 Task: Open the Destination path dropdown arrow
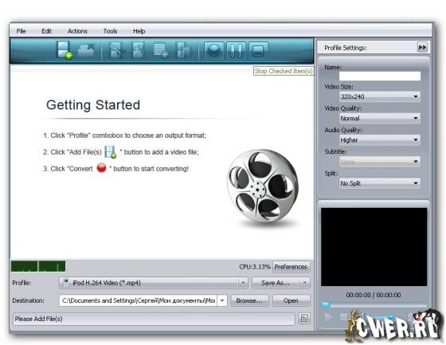pyautogui.click(x=222, y=300)
